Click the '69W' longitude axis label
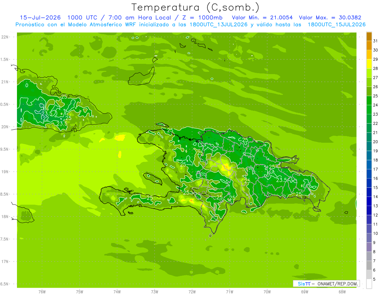Viewport: 384px width, 296px height. pyautogui.click(x=305, y=292)
